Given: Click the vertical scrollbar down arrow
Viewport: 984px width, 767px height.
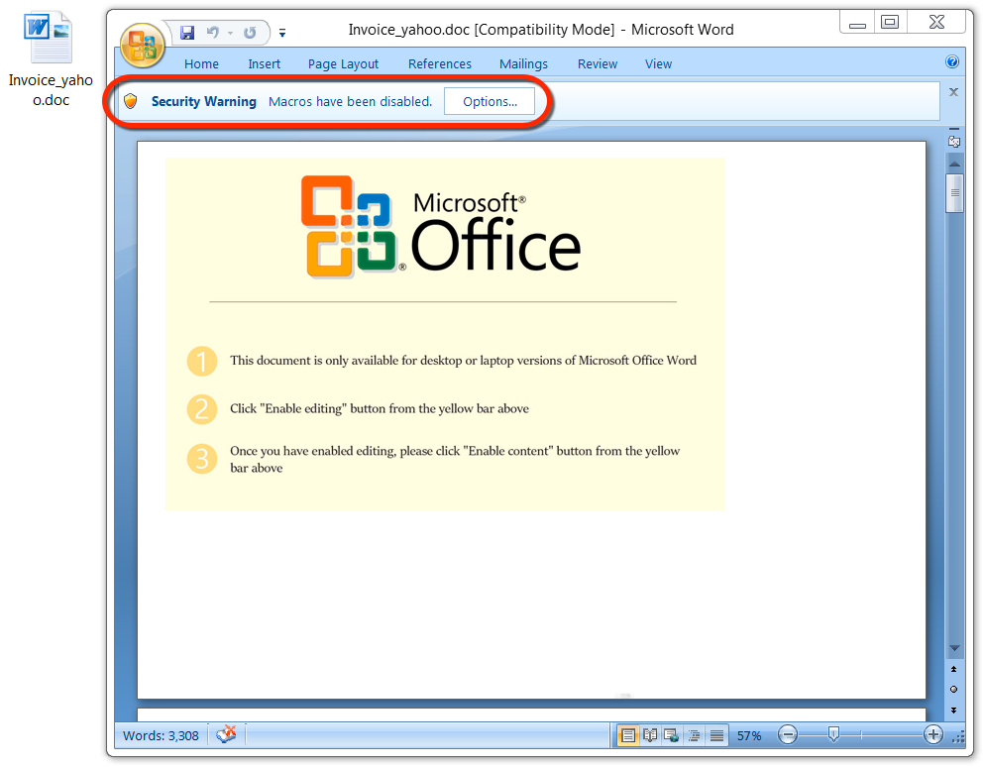Looking at the screenshot, I should (954, 648).
